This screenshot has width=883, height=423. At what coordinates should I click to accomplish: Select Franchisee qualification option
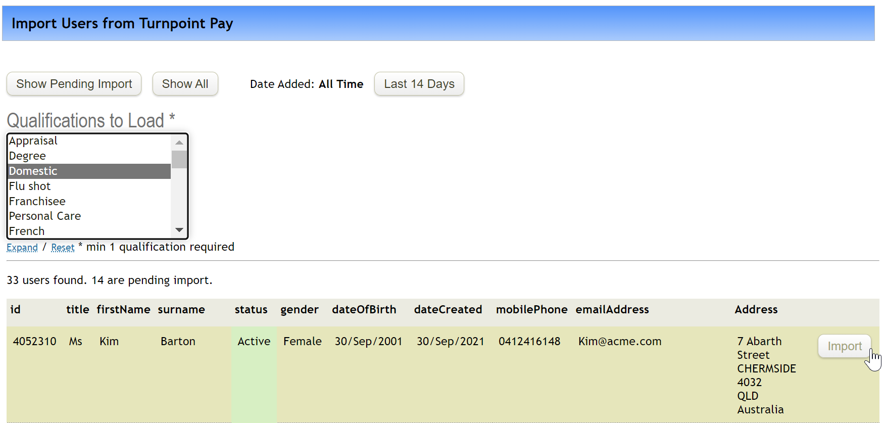89,201
